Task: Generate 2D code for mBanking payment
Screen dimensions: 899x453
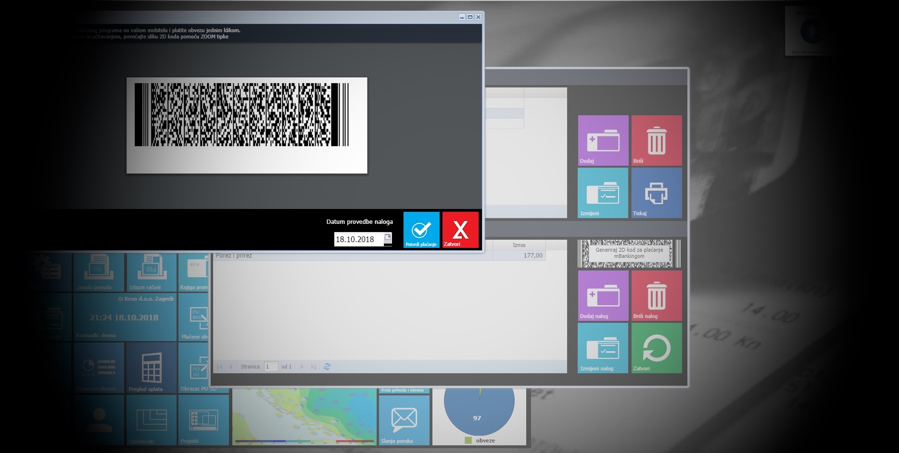Action: coord(629,254)
